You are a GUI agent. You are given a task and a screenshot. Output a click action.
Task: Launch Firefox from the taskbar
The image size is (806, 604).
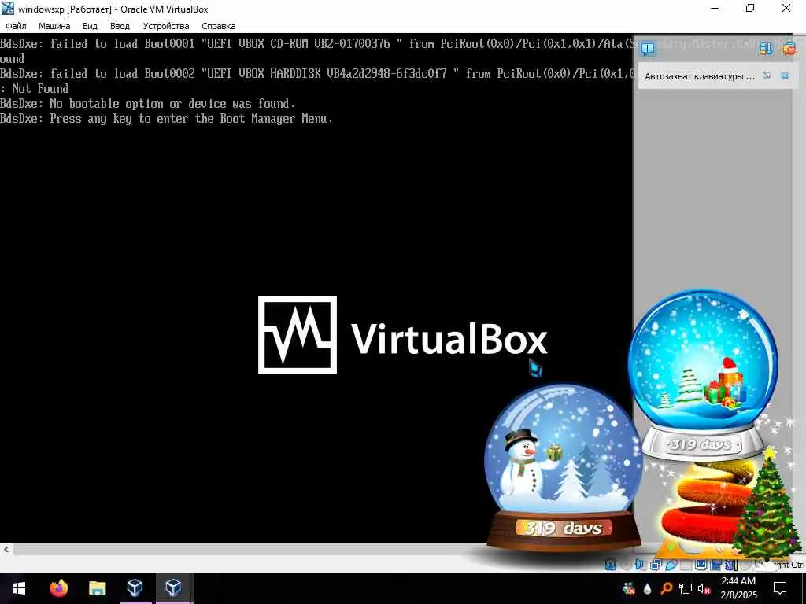[58, 588]
